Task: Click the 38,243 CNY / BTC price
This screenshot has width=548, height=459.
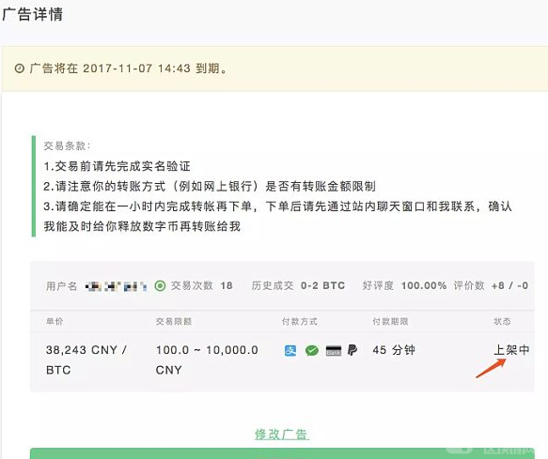Action: (x=86, y=360)
